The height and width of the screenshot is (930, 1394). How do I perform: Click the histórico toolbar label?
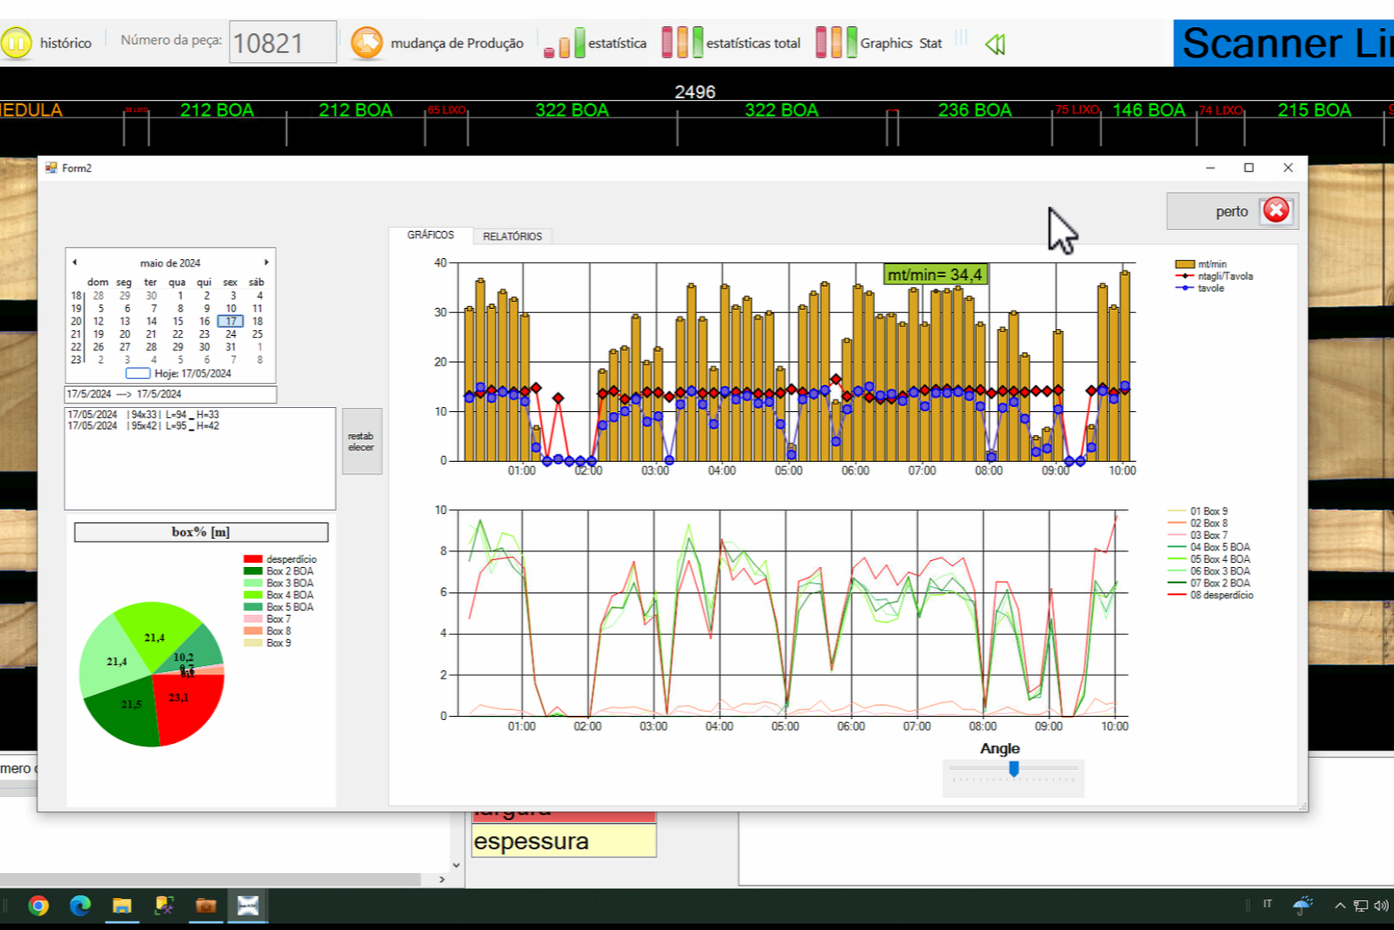point(65,43)
